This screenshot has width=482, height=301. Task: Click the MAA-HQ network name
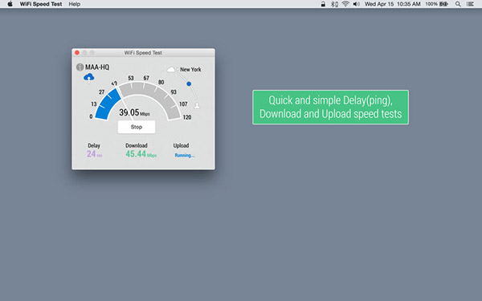click(97, 67)
